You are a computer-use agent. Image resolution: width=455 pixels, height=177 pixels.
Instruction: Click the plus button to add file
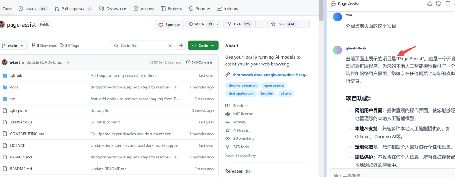click(x=181, y=46)
